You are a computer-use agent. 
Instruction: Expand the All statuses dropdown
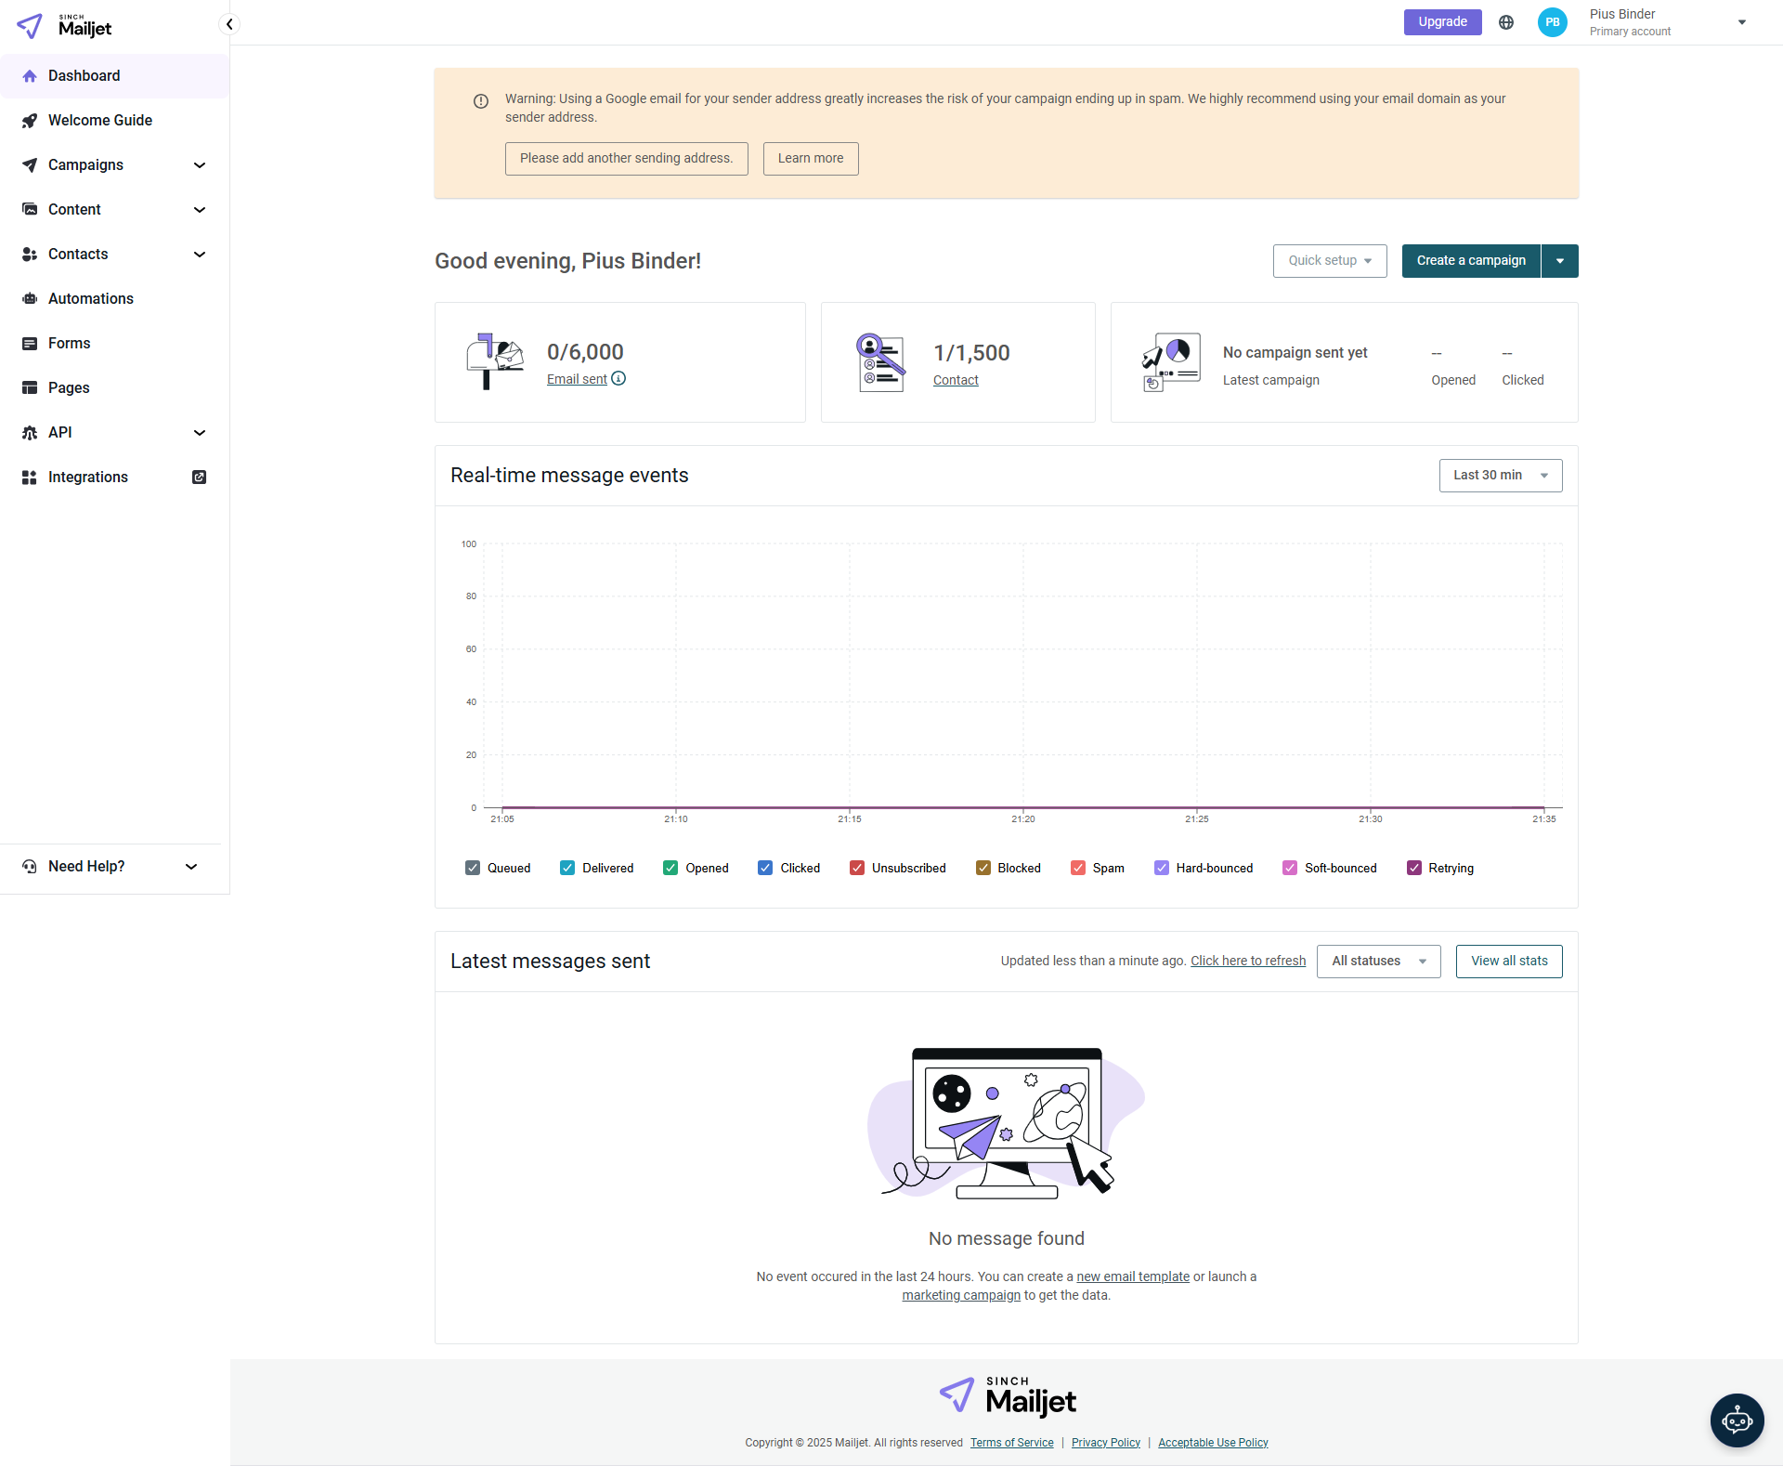[1378, 962]
